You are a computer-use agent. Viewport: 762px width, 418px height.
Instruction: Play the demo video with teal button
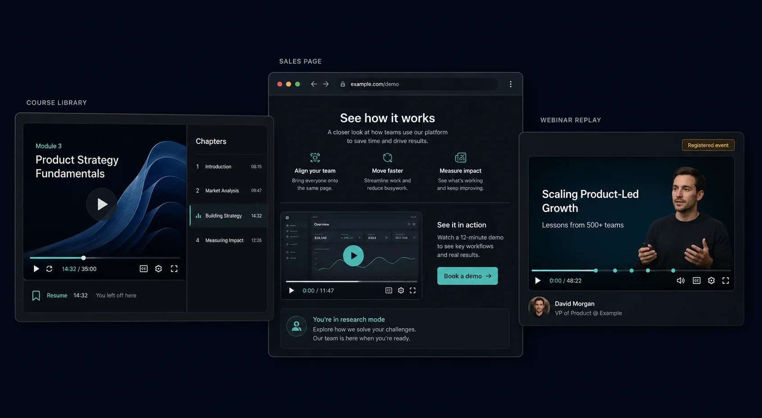coord(354,256)
